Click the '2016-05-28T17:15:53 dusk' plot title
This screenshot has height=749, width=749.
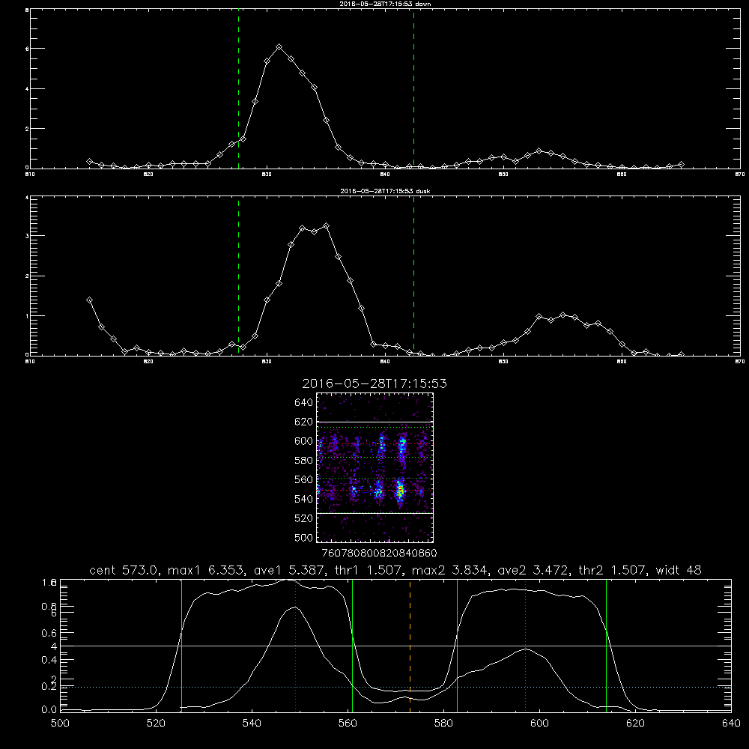pos(385,191)
